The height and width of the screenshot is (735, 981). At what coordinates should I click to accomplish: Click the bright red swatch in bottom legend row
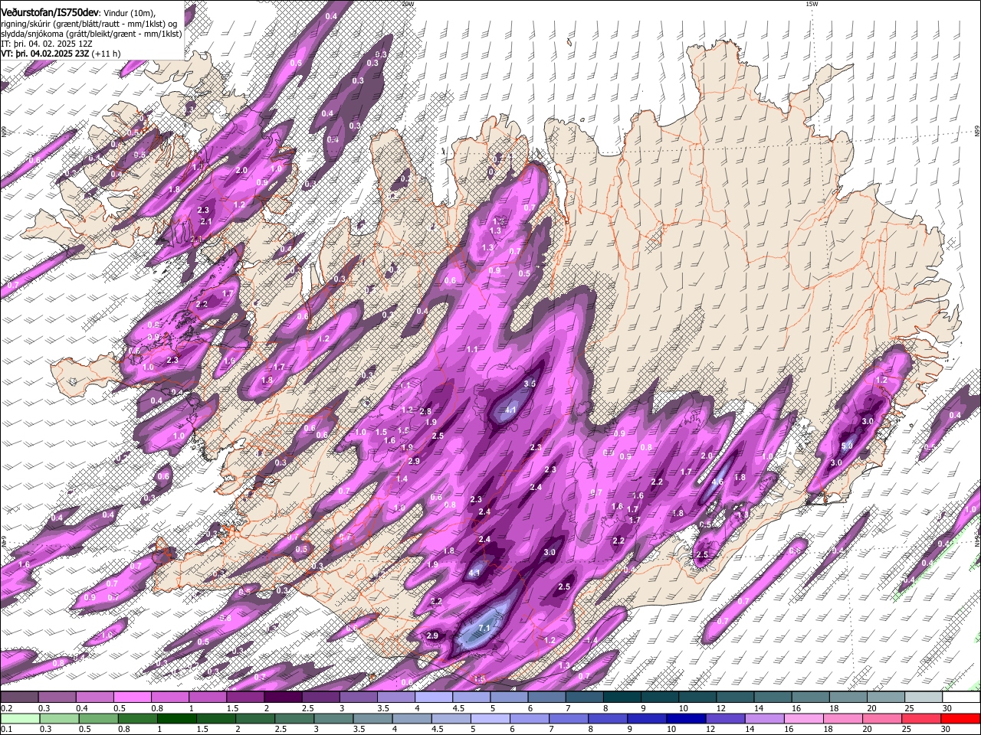961,718
